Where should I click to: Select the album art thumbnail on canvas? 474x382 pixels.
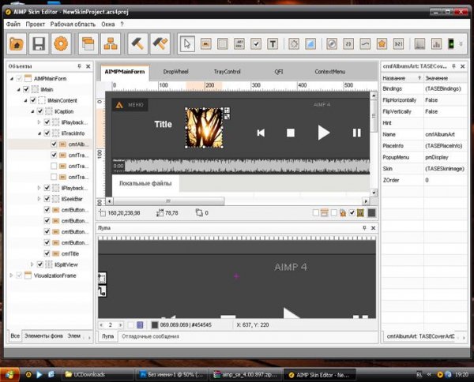[x=205, y=128]
